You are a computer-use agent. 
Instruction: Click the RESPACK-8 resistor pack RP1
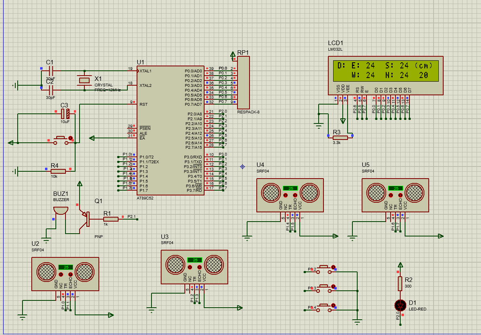244,82
